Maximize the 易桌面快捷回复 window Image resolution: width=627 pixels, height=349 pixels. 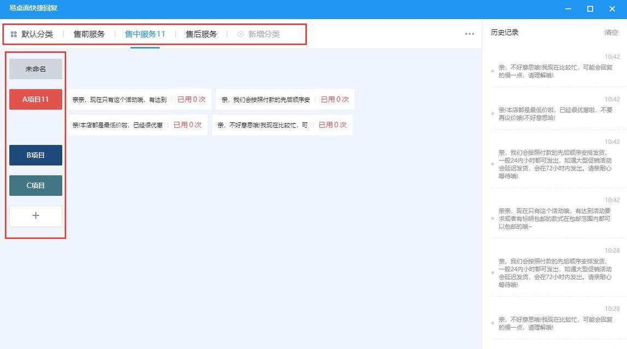tap(590, 9)
